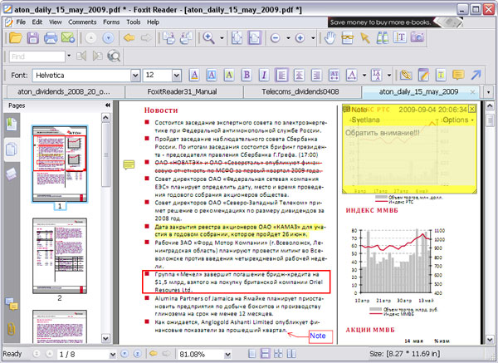498x363 pixels.
Task: Select the Zoom magnifier tool
Action: click(209, 38)
